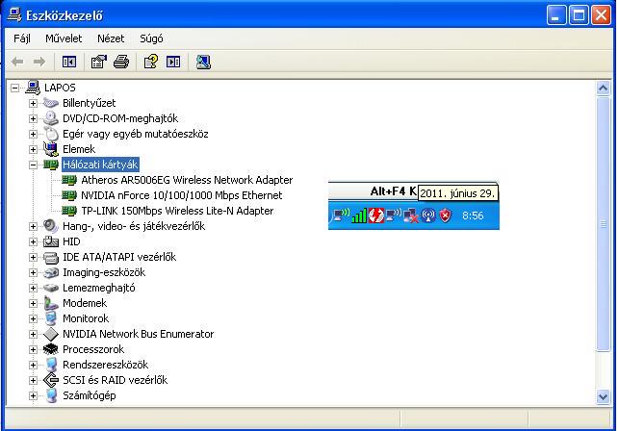
Task: Click the Atheros AR5006EG adapter icon
Action: coord(69,180)
